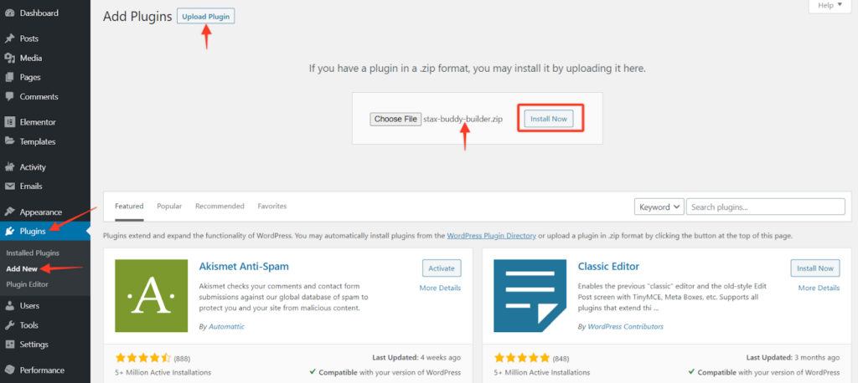This screenshot has height=383, width=858.
Task: Click the Classic Editor blue thumbnail
Action: tap(530, 295)
